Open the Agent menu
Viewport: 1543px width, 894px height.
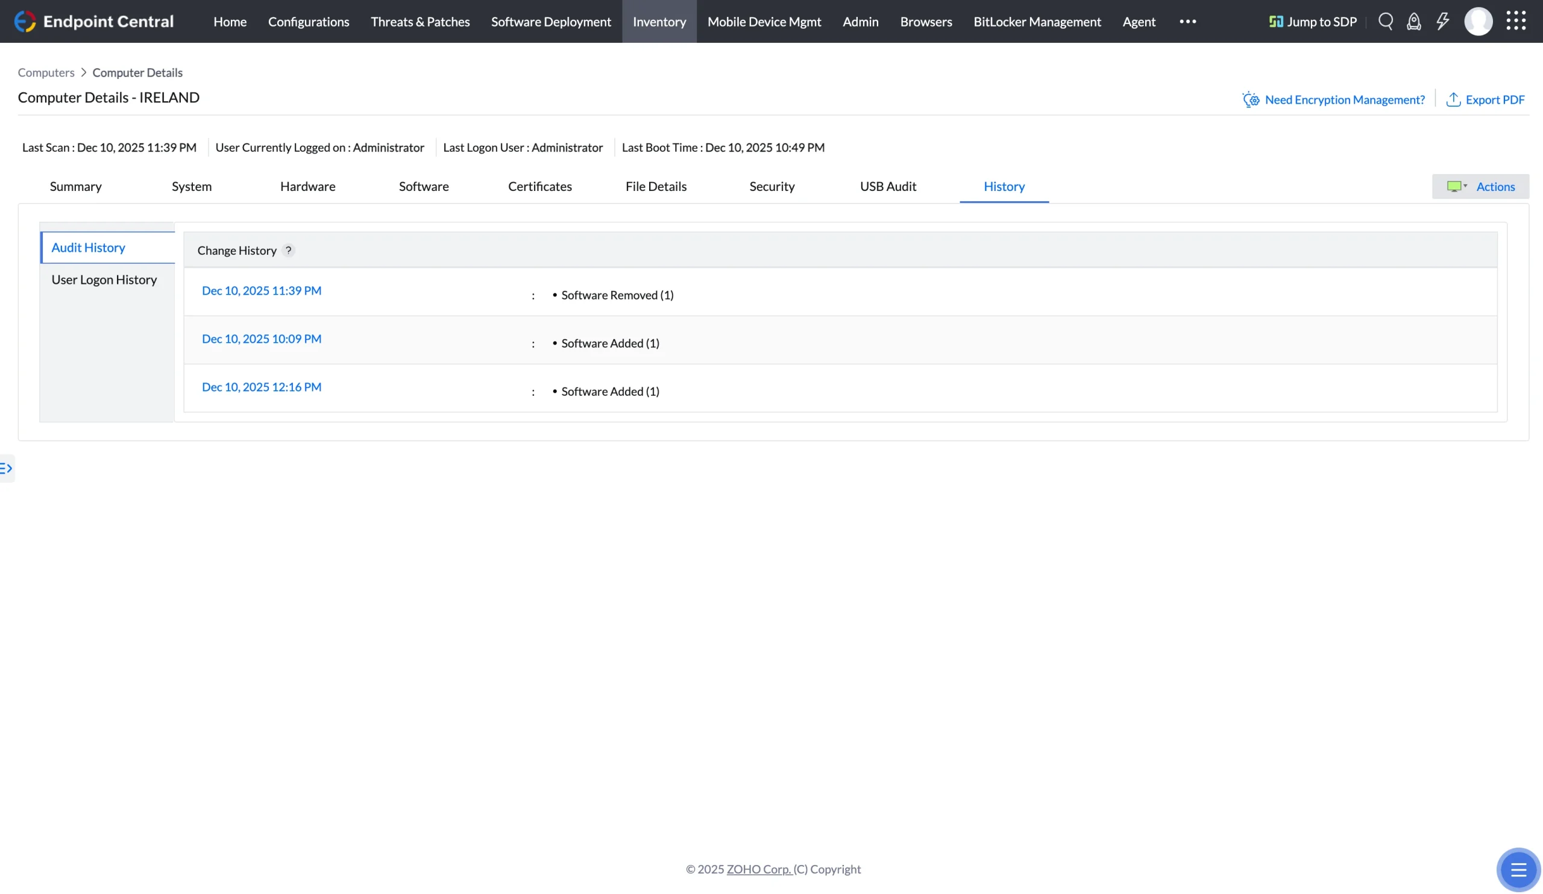click(x=1139, y=22)
